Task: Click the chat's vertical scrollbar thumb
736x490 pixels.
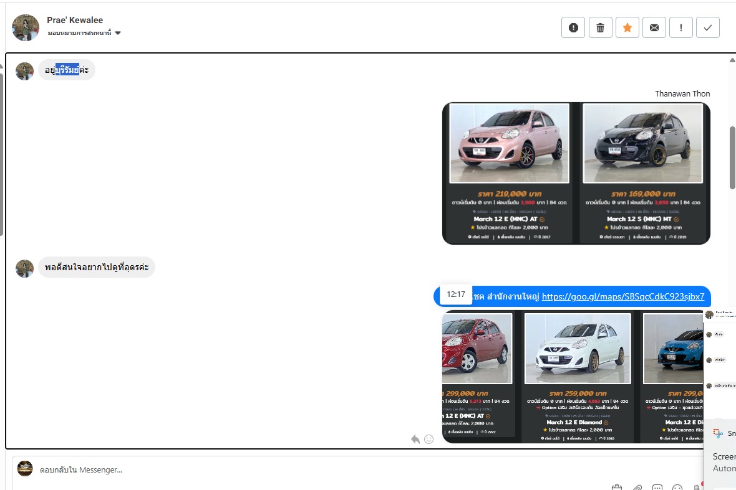Action: click(732, 158)
